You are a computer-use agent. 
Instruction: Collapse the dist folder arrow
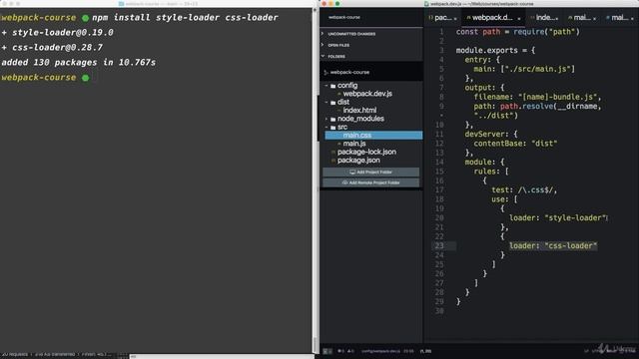(x=326, y=102)
